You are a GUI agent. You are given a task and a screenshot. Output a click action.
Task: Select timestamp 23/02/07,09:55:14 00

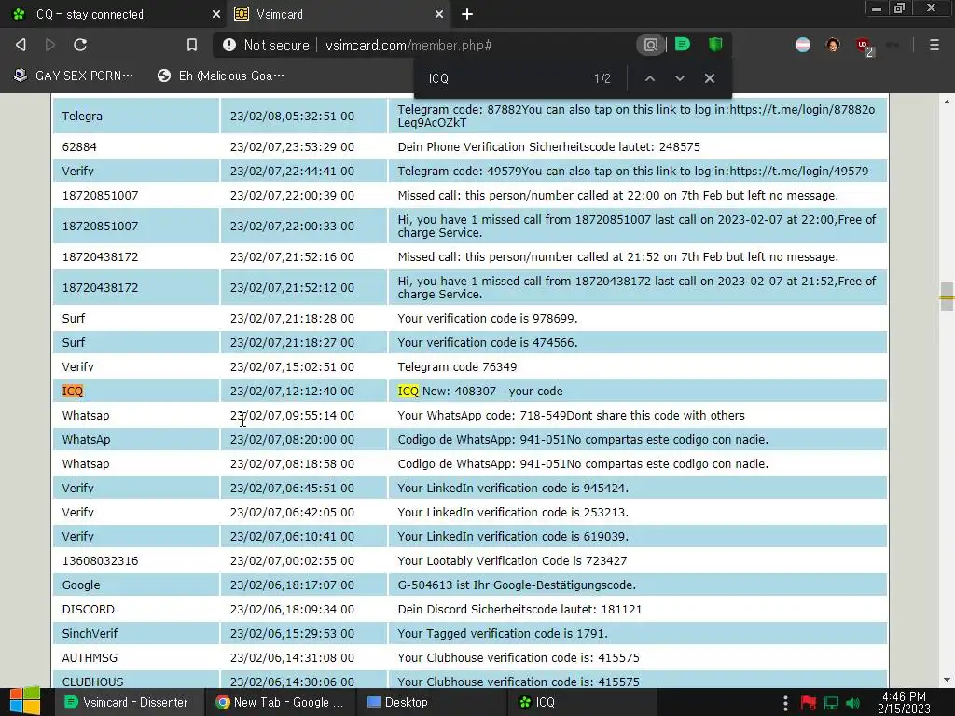292,415
